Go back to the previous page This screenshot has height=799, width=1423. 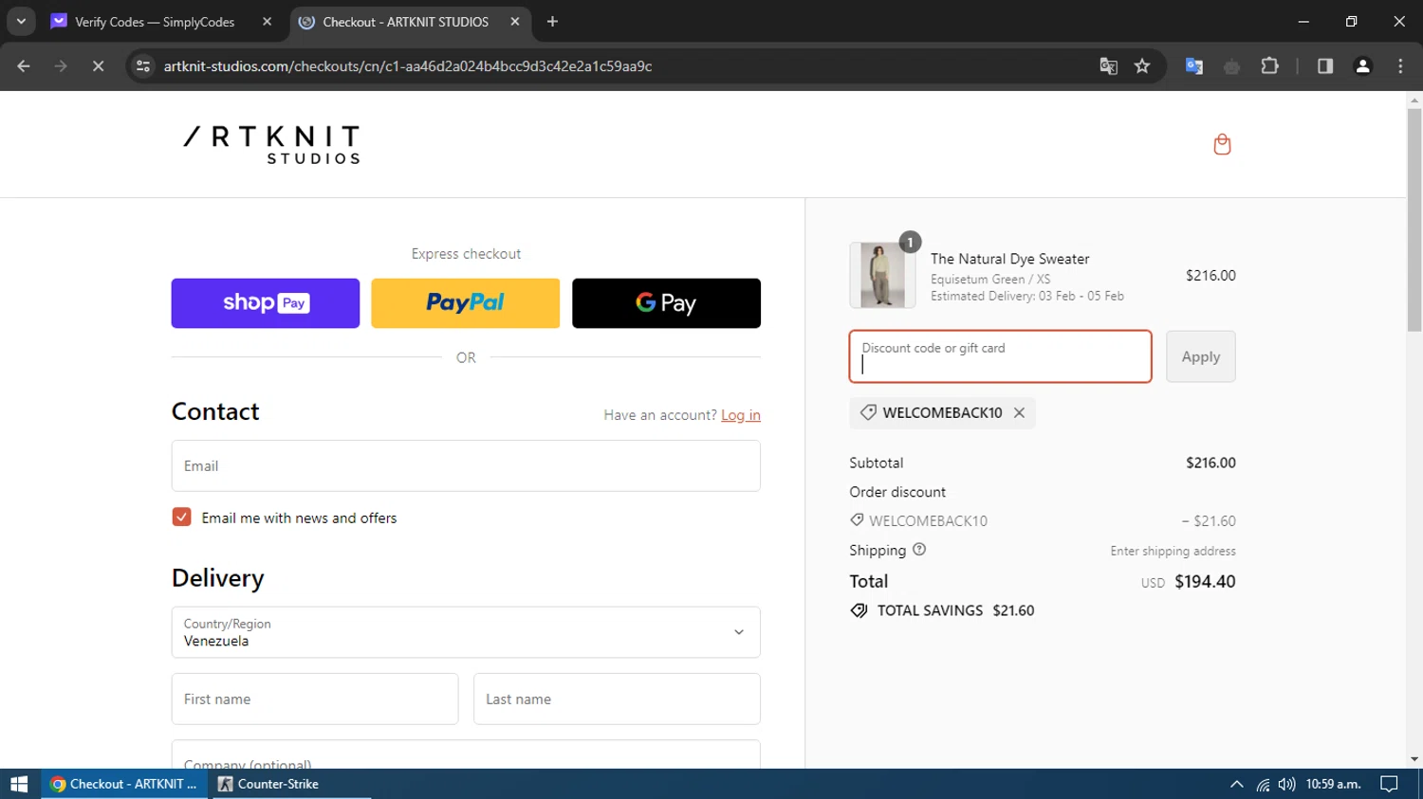(24, 66)
